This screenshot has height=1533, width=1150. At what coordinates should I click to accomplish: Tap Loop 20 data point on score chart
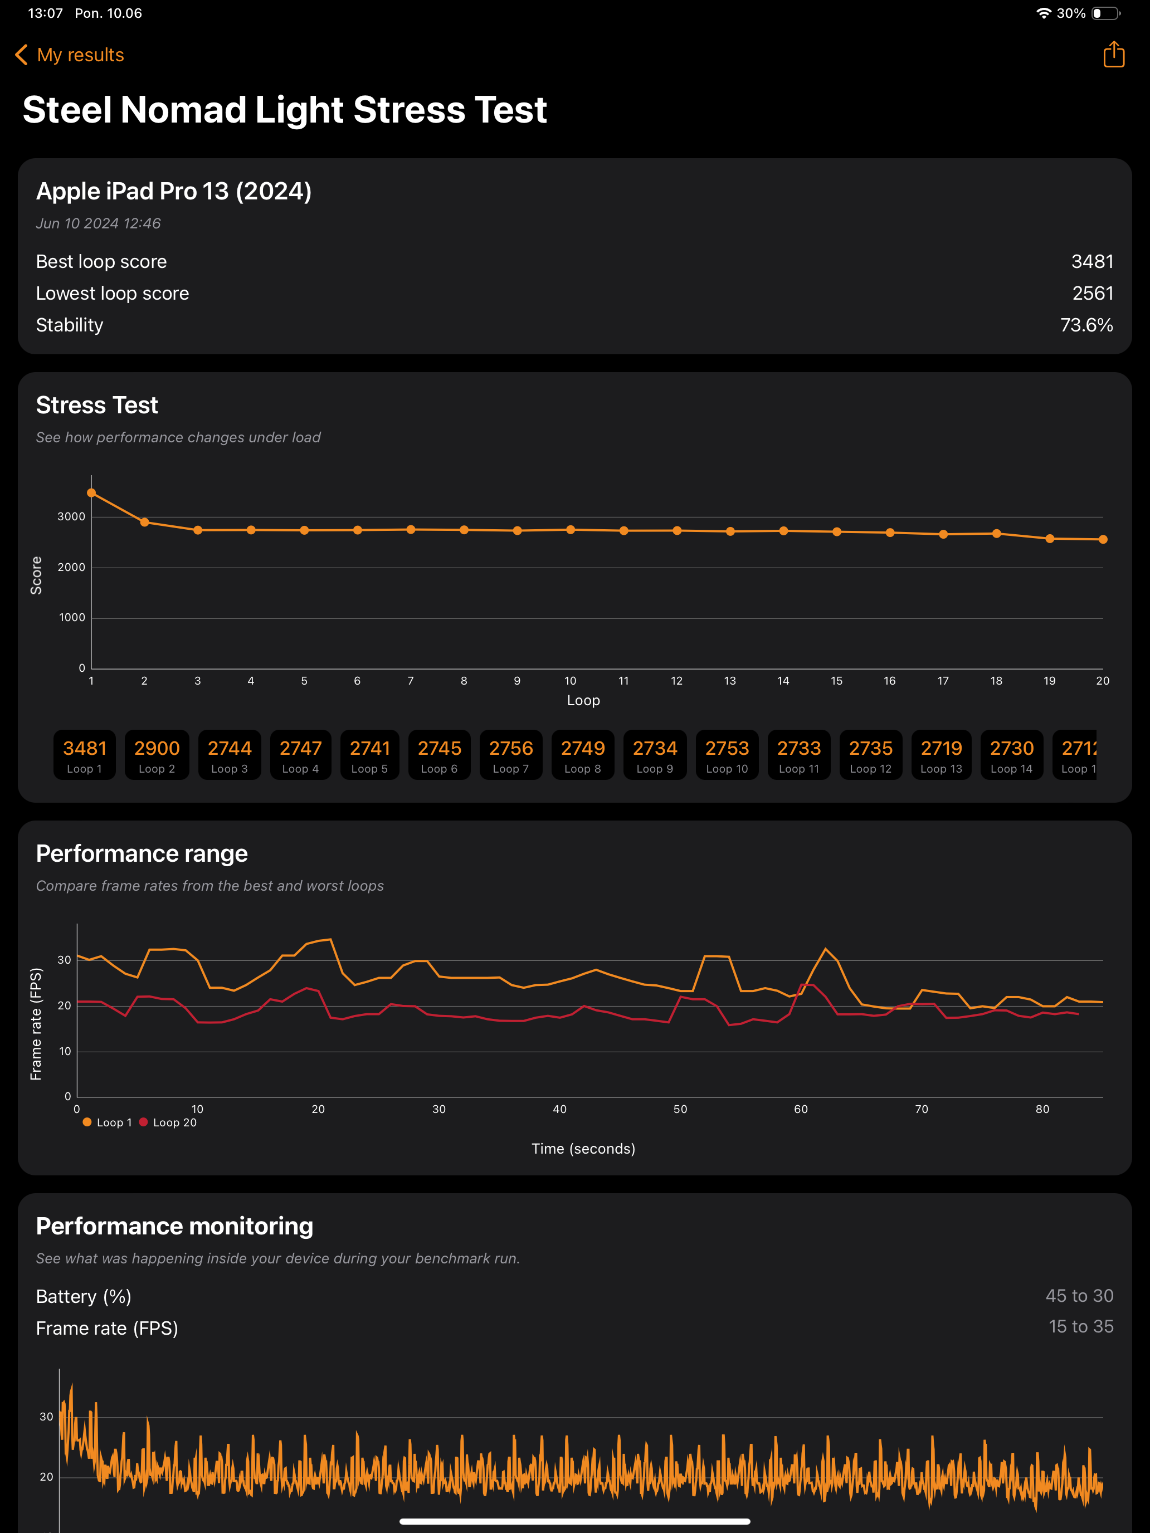[1103, 539]
